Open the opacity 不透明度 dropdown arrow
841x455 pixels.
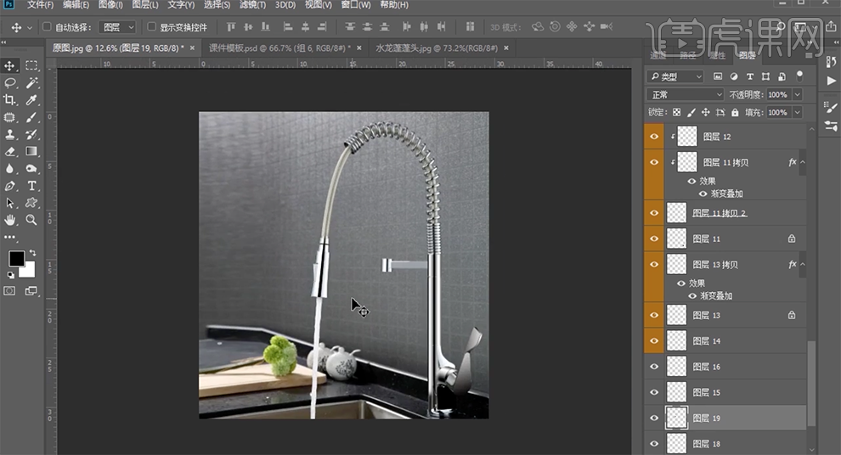pos(797,94)
